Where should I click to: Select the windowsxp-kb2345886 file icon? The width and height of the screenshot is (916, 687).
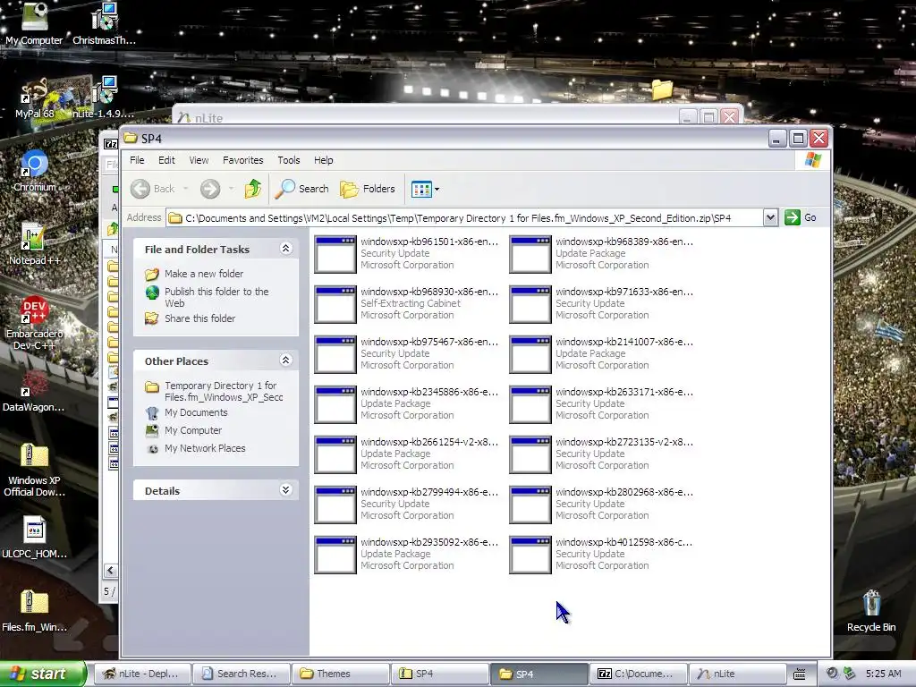point(335,405)
